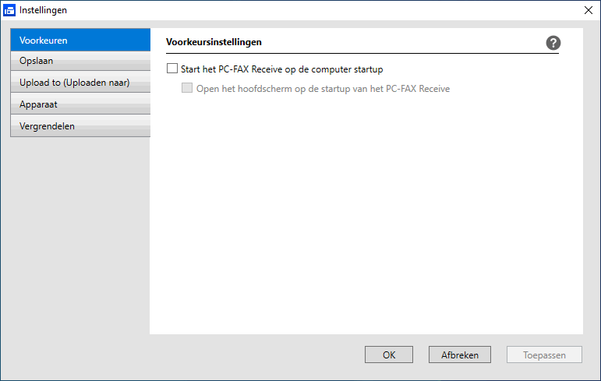Screen dimensions: 601x381
Task: Switch to the Opslaan tab
Action: (80, 61)
